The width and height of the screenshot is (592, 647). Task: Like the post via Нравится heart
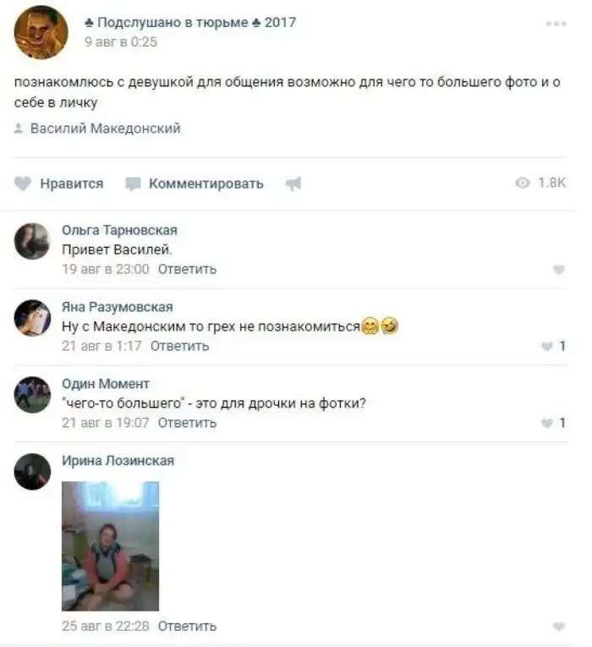pos(23,184)
